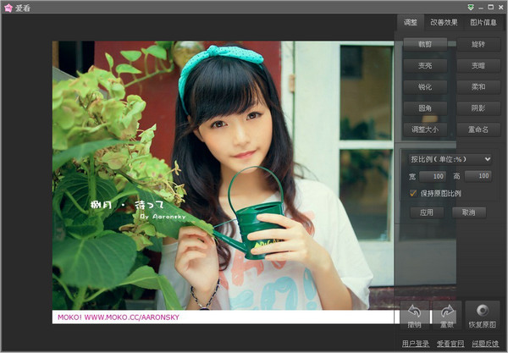508x353 pixels.
Task: Undo last edit with 撤销 arrow icon
Action: 414,316
